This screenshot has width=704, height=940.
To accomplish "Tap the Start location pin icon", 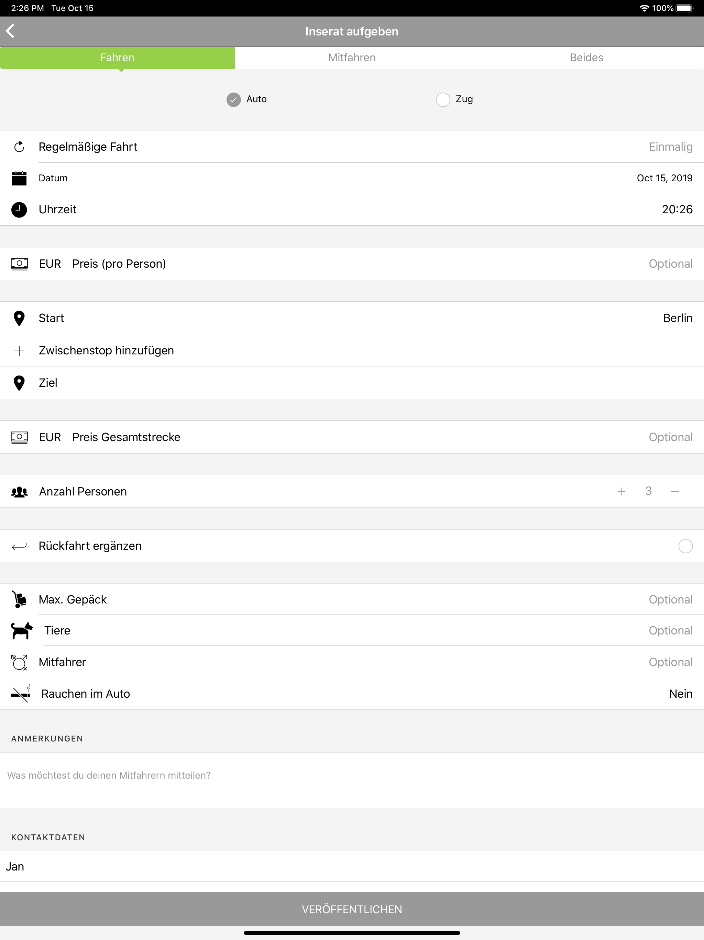I will (x=19, y=318).
